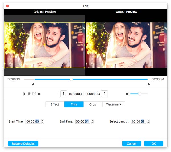Click the Play button
The image size is (171, 152).
tap(25, 94)
